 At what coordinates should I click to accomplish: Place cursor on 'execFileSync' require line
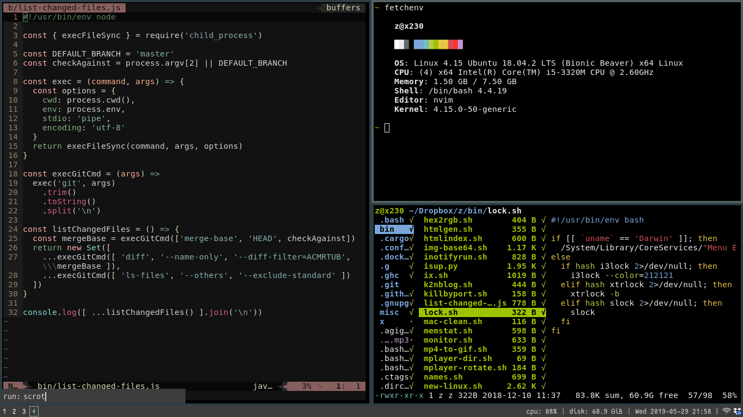click(x=143, y=35)
